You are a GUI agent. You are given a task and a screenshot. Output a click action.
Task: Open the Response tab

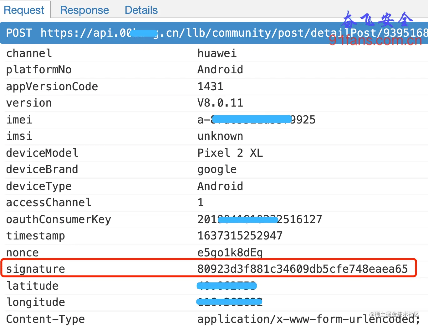84,10
